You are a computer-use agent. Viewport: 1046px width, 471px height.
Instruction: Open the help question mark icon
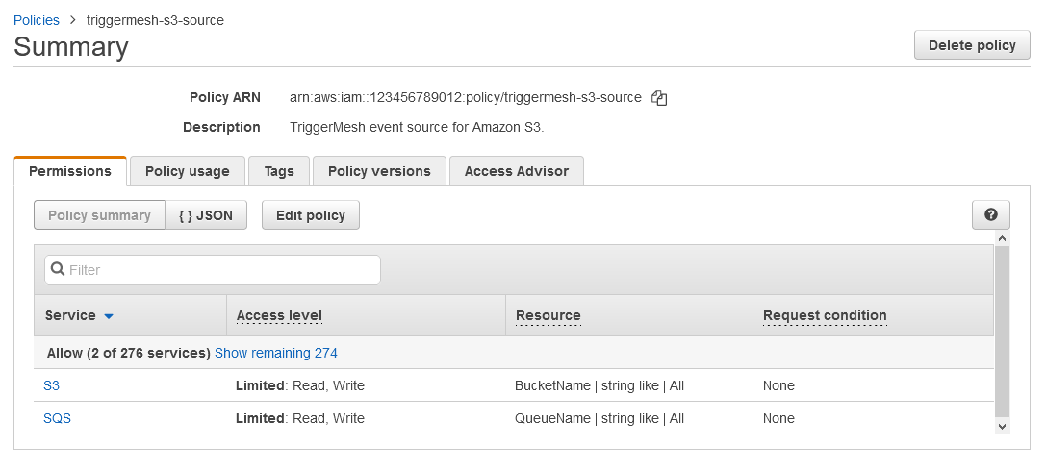(990, 214)
